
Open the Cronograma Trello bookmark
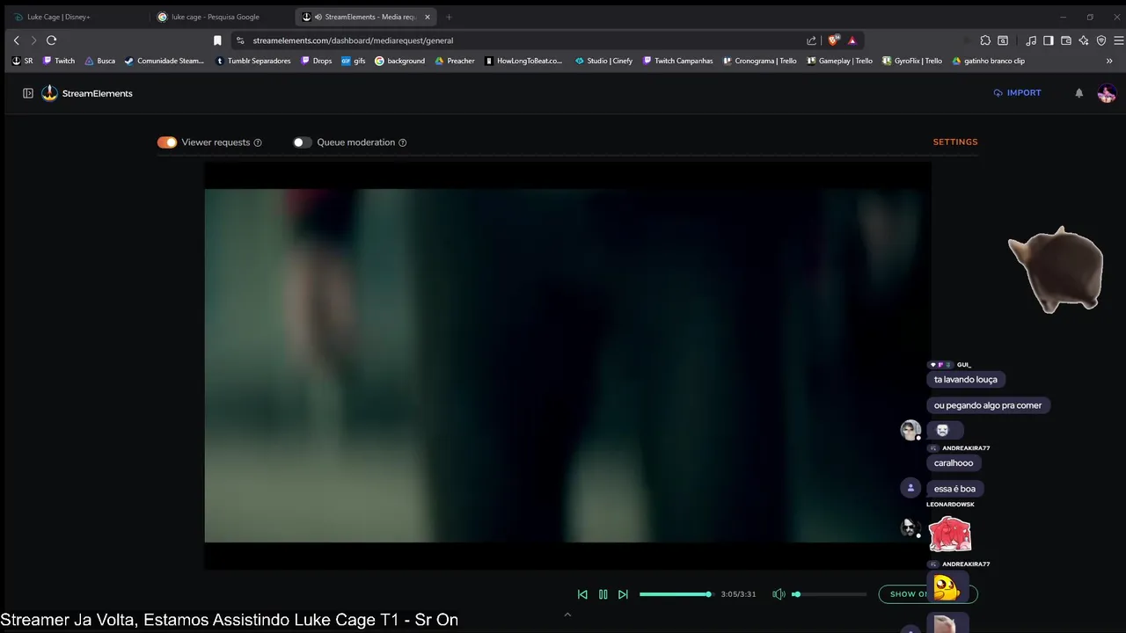[759, 62]
